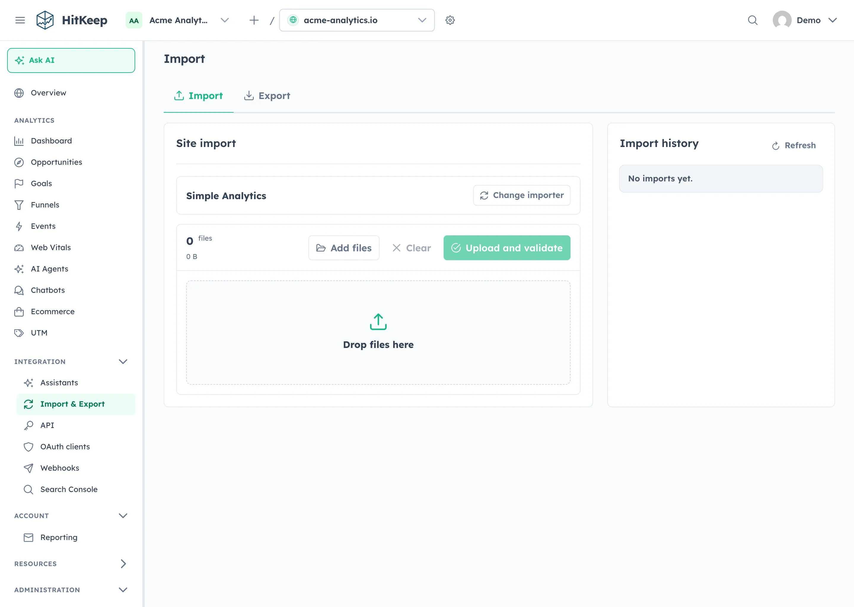The height and width of the screenshot is (607, 854).
Task: Expand the Resources section
Action: (x=123, y=564)
